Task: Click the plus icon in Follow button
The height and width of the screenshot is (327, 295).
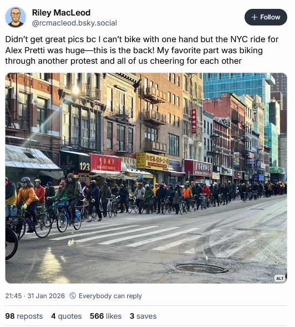Action: (x=255, y=17)
